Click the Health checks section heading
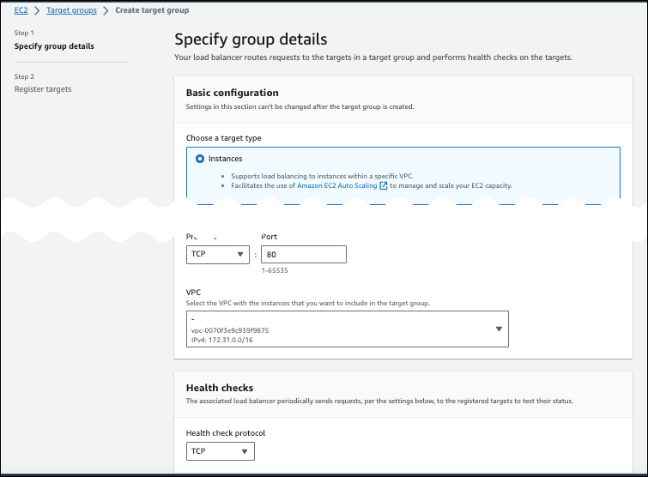 pyautogui.click(x=219, y=388)
